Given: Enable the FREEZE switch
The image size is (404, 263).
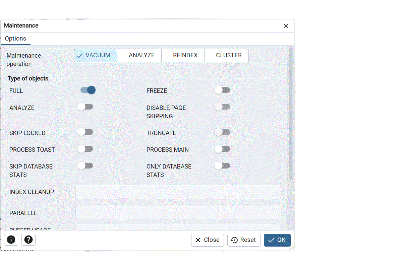Looking at the screenshot, I should (222, 90).
